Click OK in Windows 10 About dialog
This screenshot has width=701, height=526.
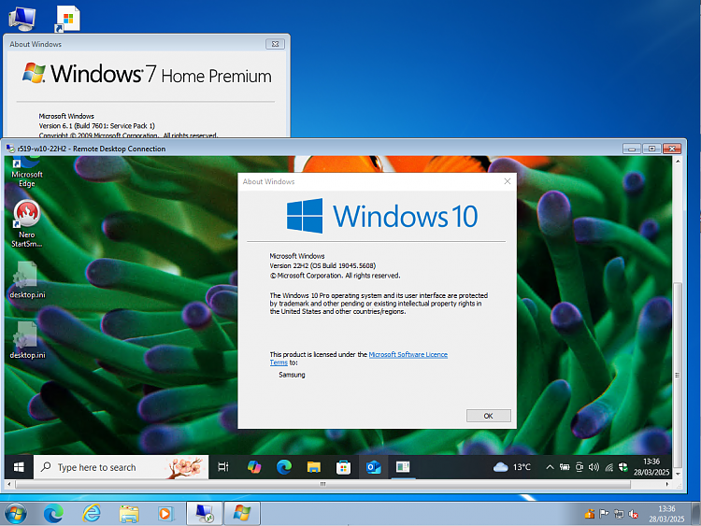tap(488, 416)
